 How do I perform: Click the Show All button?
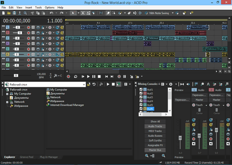[x=155, y=122]
